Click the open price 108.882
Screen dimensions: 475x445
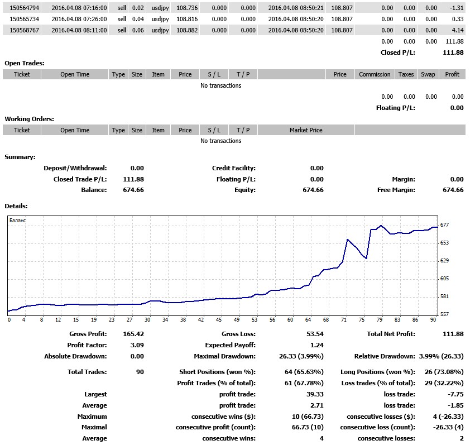tap(187, 30)
